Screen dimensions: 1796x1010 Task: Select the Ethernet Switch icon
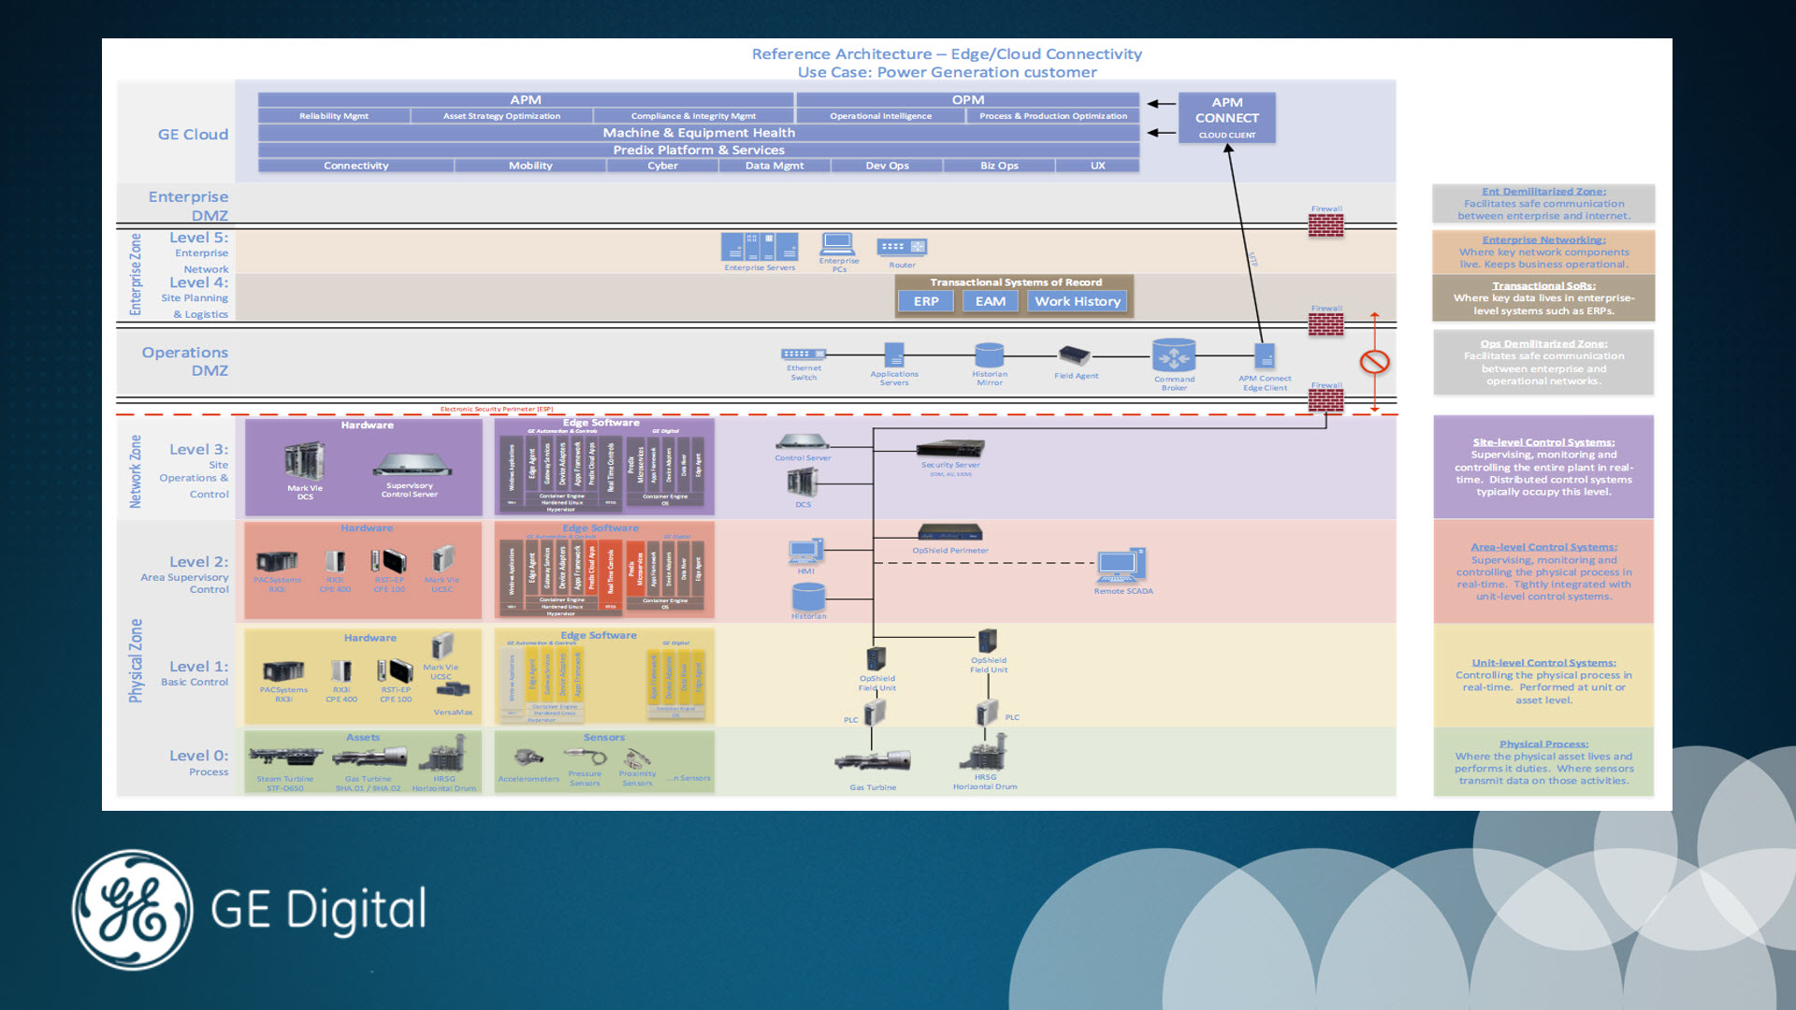(x=804, y=353)
